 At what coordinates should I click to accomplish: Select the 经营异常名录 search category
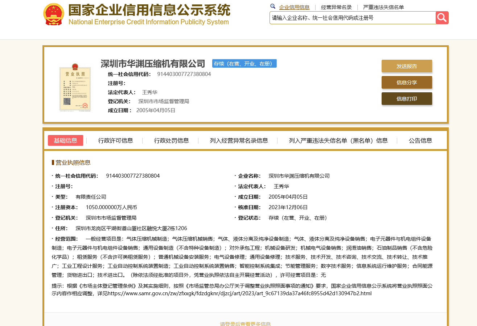click(x=336, y=7)
